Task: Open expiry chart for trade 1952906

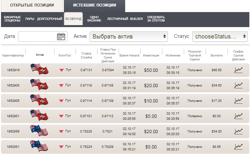Action: tap(238, 101)
